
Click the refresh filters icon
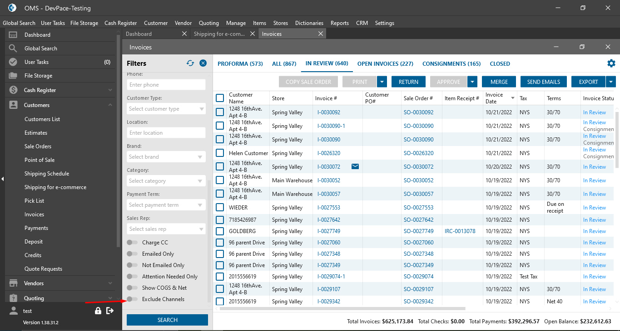pyautogui.click(x=190, y=63)
